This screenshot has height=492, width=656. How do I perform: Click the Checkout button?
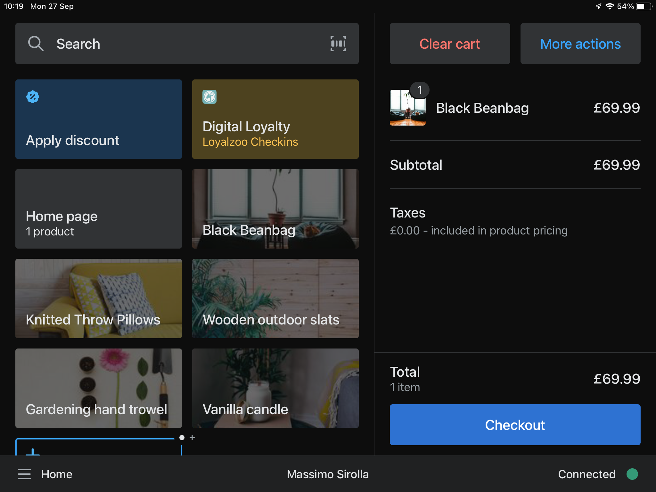[x=515, y=424]
